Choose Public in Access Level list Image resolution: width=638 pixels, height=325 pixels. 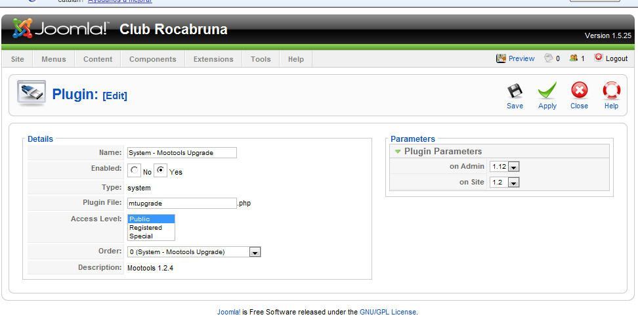(x=151, y=219)
